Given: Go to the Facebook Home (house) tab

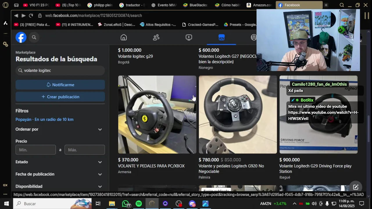Looking at the screenshot, I should [124, 37].
